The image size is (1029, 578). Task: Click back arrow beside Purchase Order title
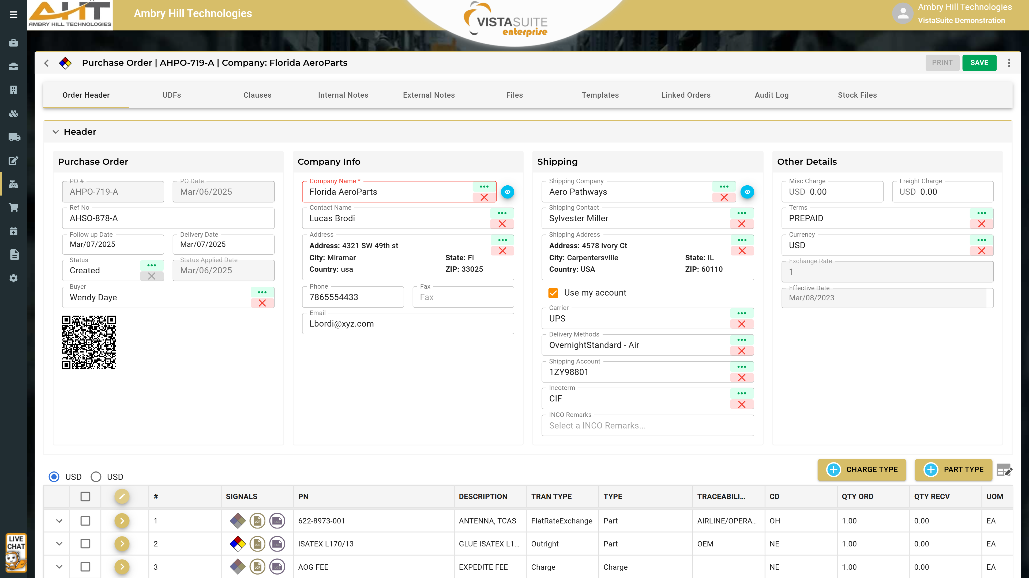tap(47, 63)
